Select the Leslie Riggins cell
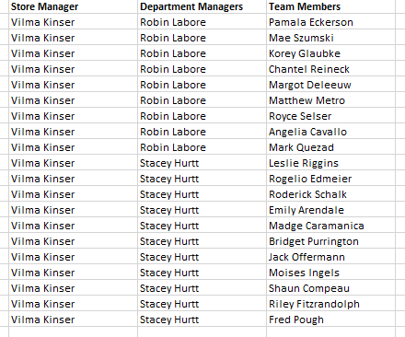Screen dimensions: 405x337 pos(330,163)
